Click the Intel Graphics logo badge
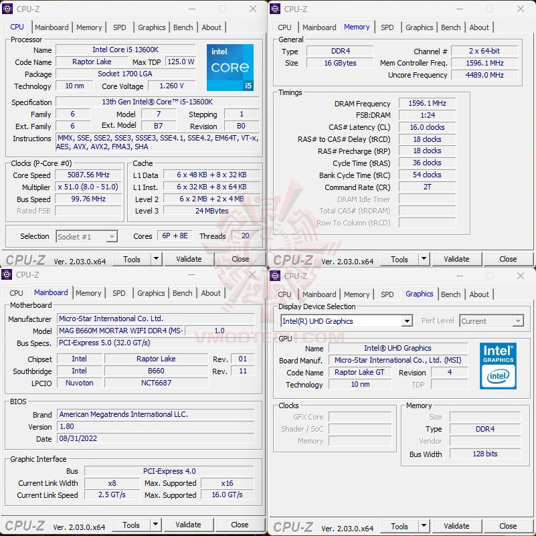536x536 pixels. pyautogui.click(x=498, y=366)
